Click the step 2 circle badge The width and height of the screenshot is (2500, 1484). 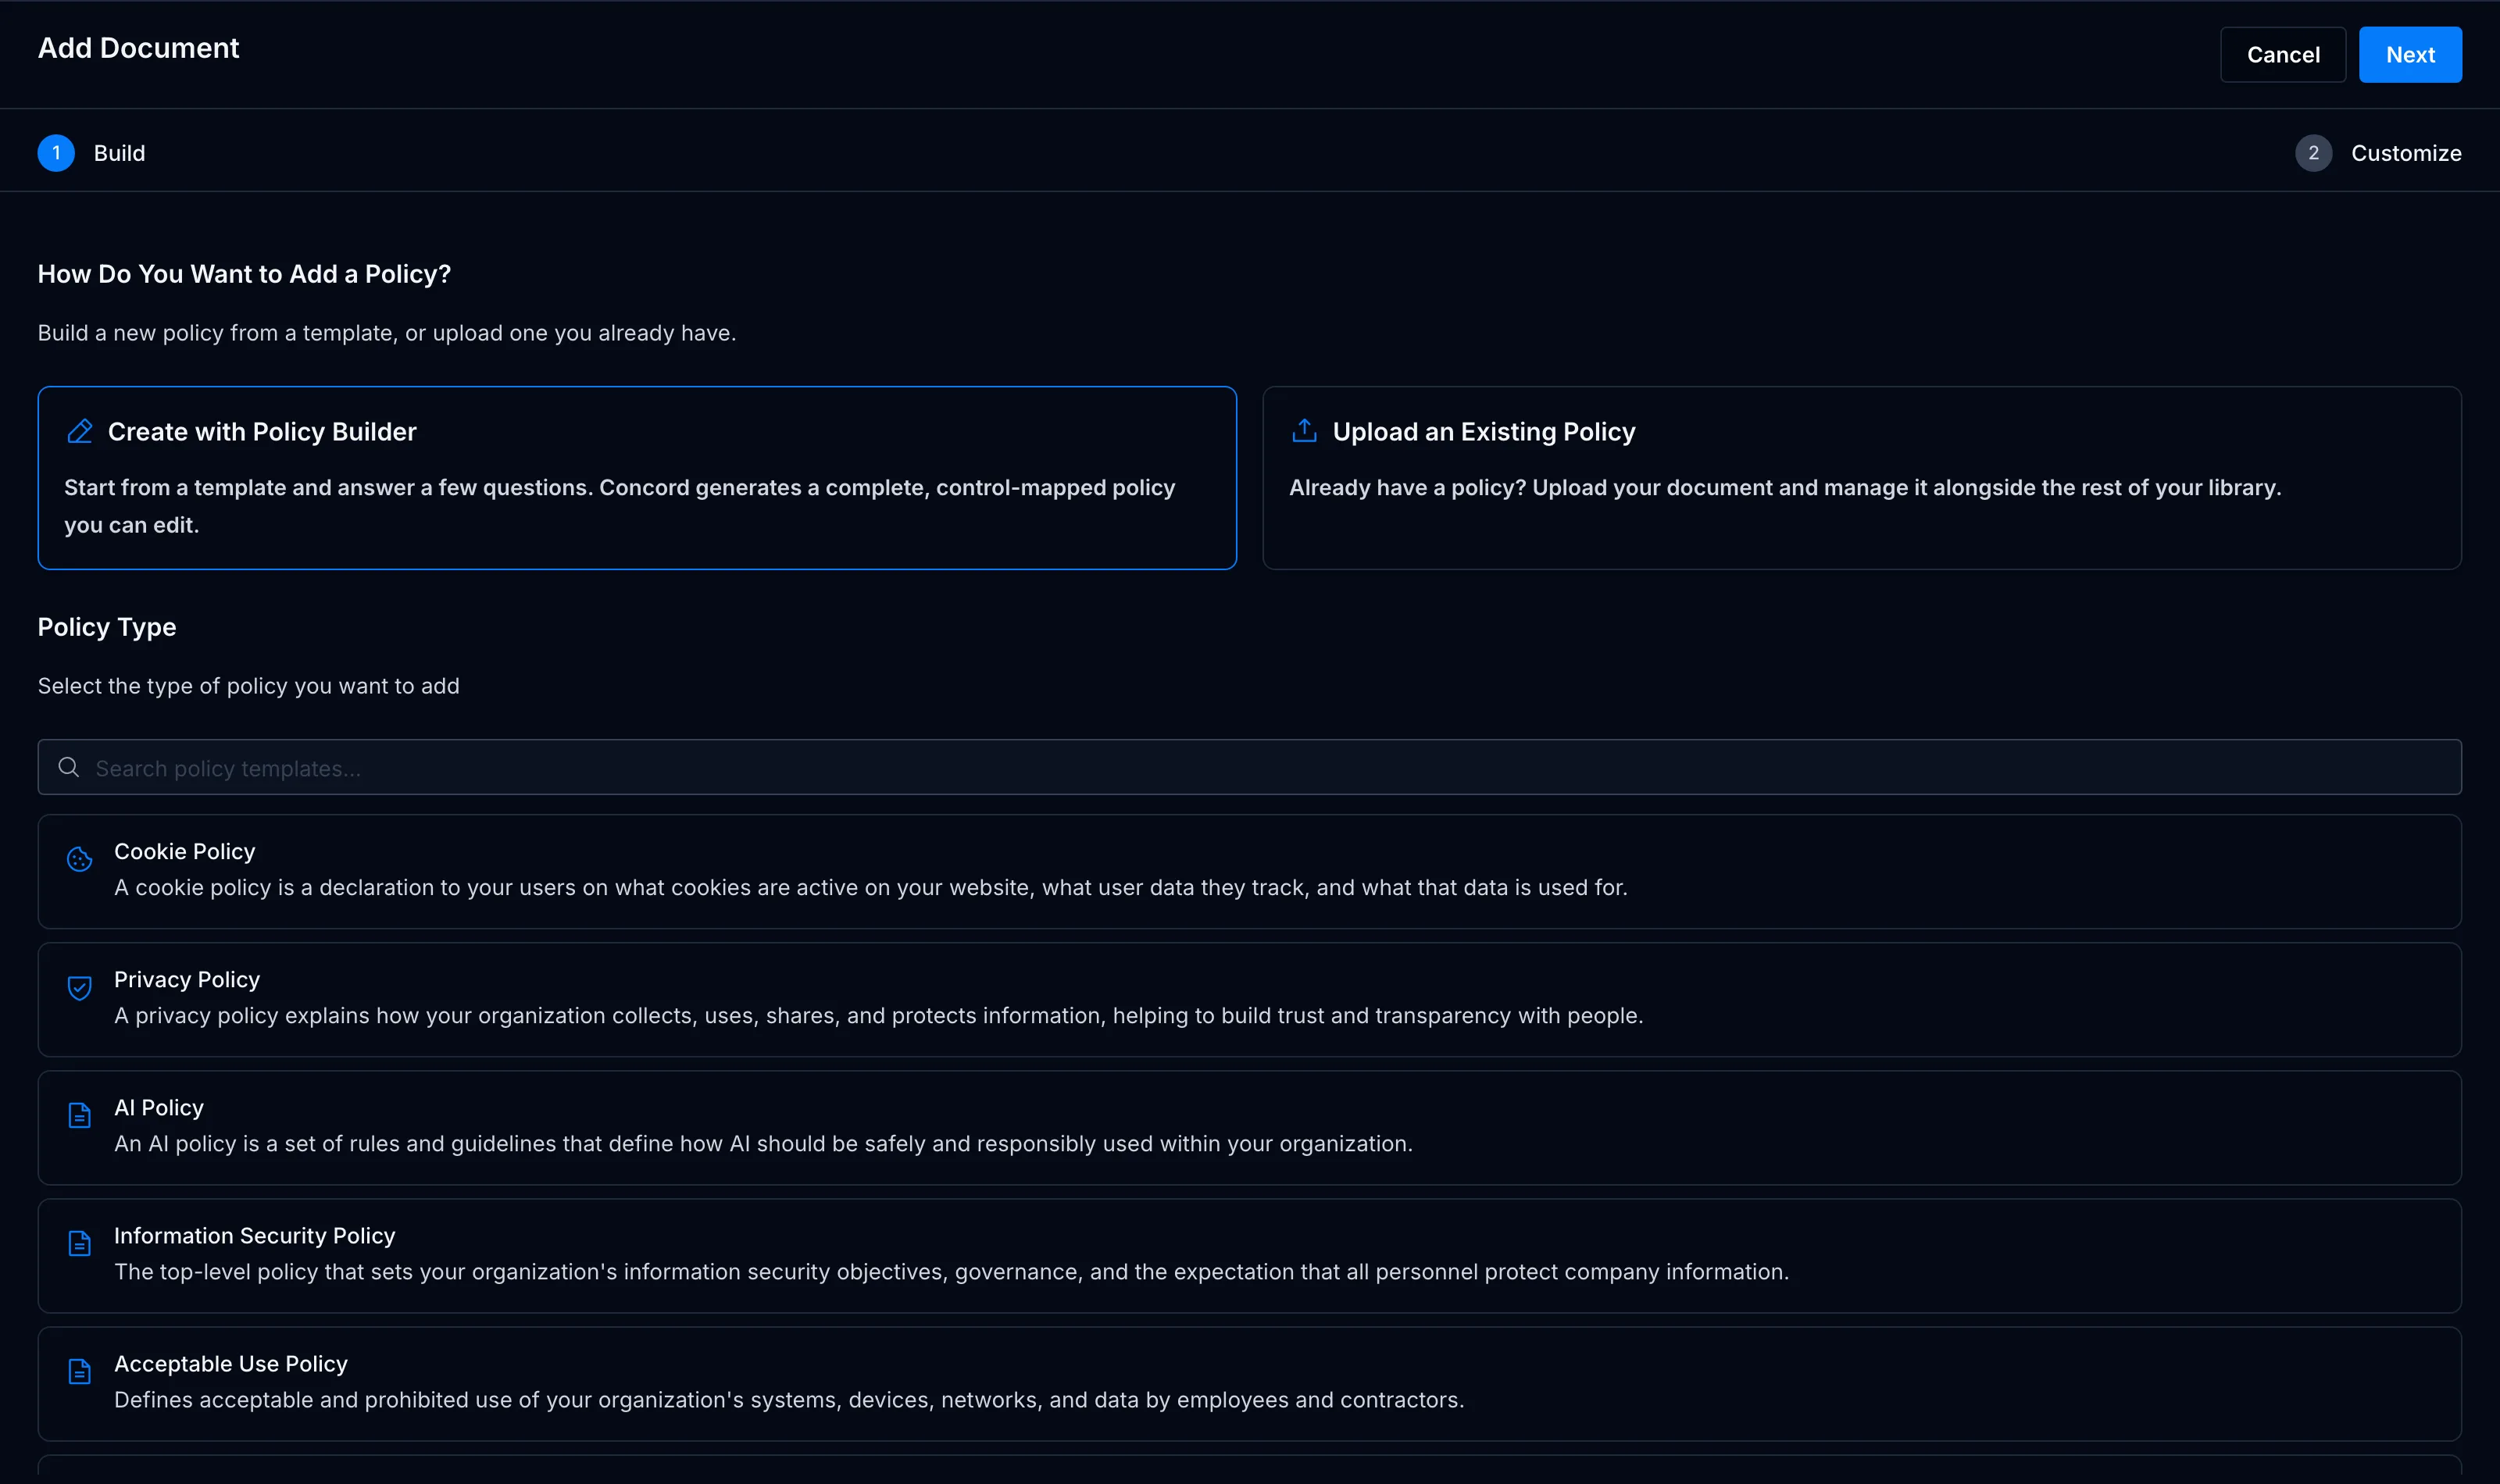point(2313,153)
